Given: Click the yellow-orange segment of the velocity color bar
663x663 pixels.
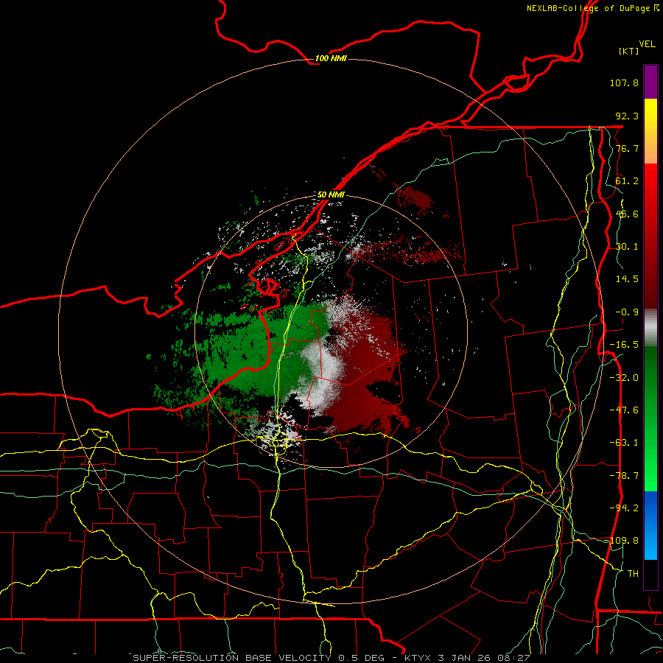Looking at the screenshot, I should (650, 131).
